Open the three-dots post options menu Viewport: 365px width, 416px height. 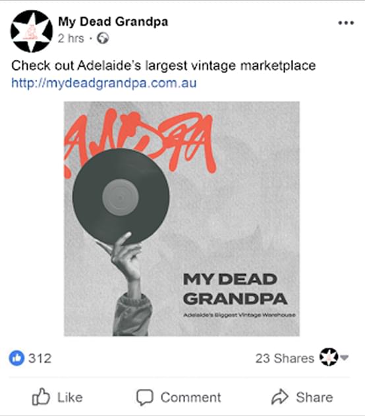(x=346, y=23)
